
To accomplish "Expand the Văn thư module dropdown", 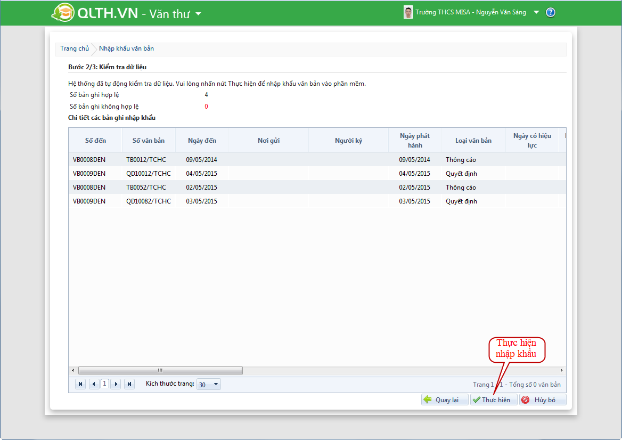I will [198, 14].
